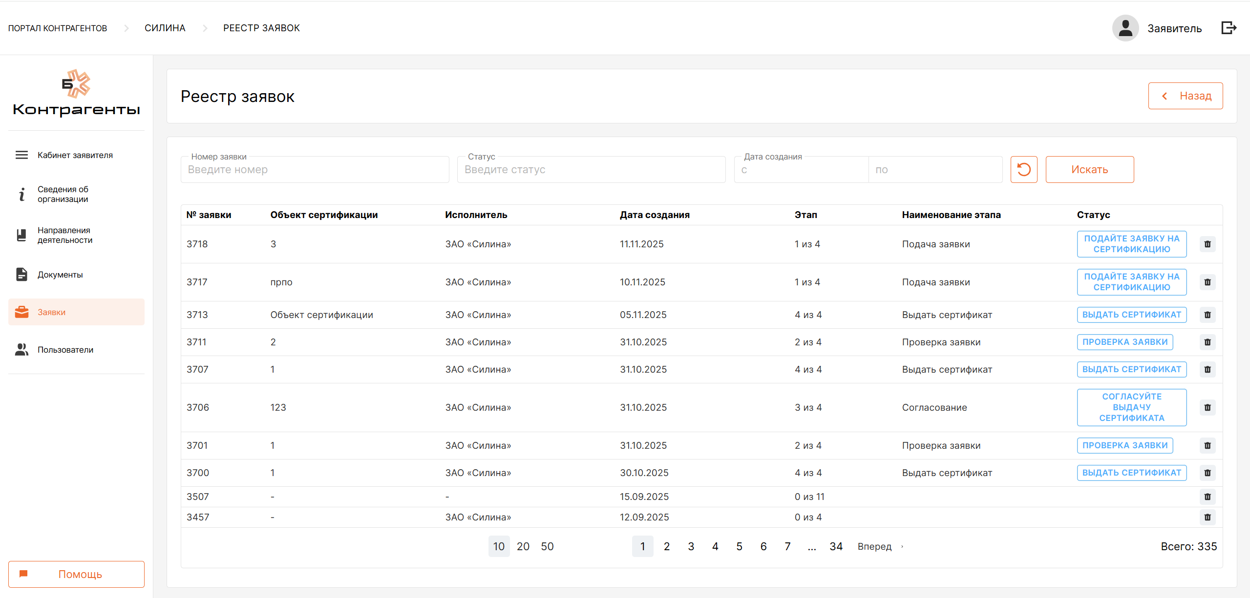Click the trash icon in row 3711
Screen dimensions: 1250x598
pyautogui.click(x=1207, y=342)
